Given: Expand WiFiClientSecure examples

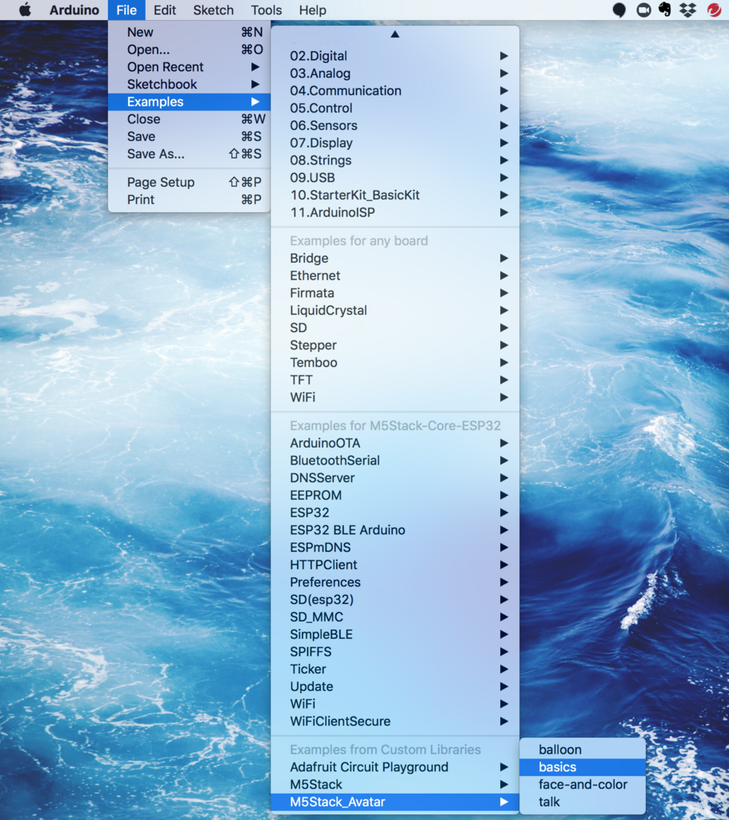Looking at the screenshot, I should point(395,722).
